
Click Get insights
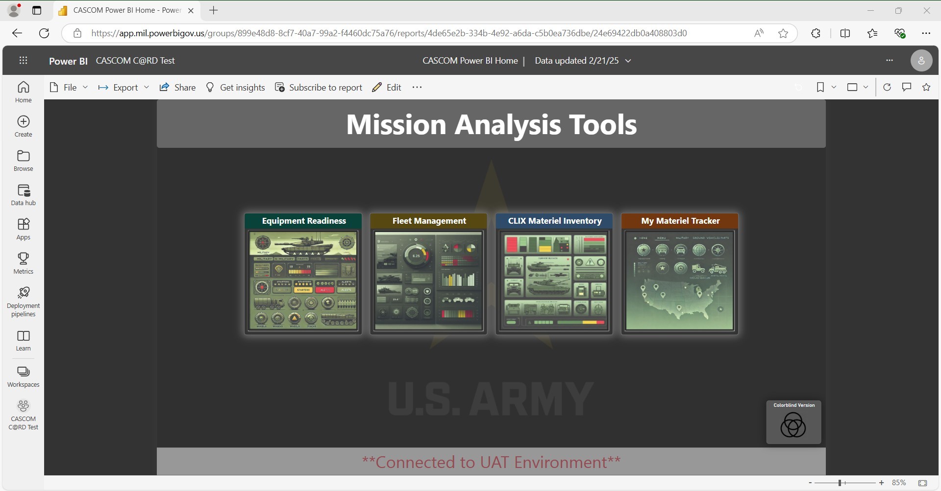pos(235,87)
